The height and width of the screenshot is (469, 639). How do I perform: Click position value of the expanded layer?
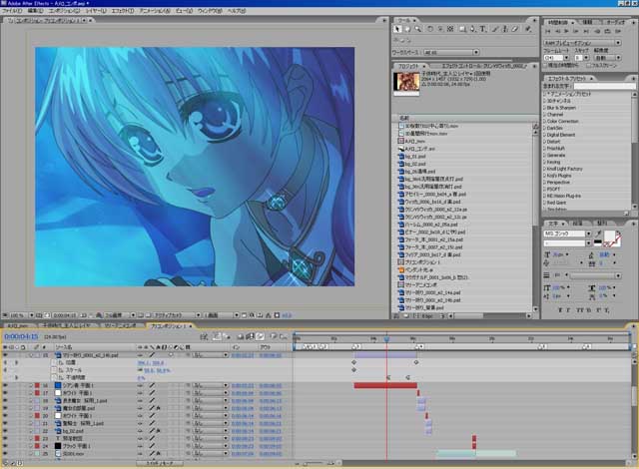pyautogui.click(x=151, y=363)
